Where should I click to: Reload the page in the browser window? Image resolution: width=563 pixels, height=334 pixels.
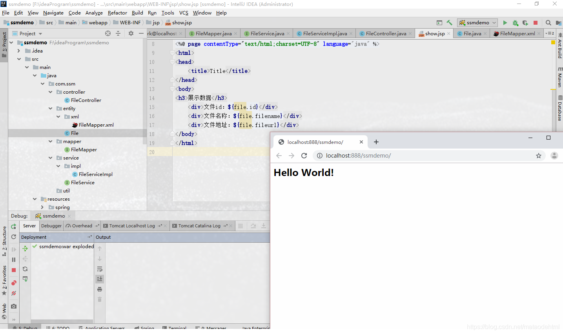click(304, 156)
